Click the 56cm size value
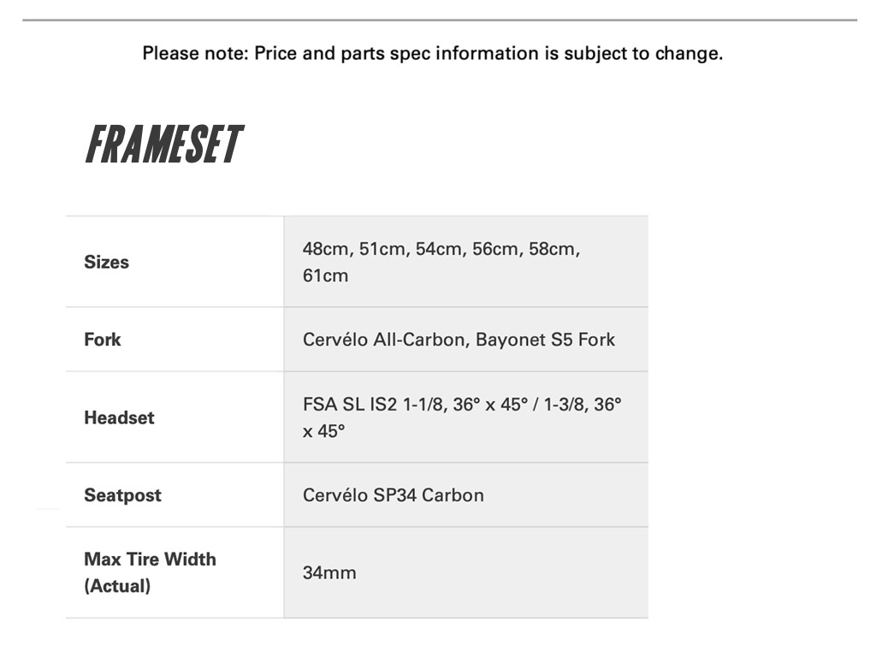Screen dimensions: 876x657 click(496, 250)
